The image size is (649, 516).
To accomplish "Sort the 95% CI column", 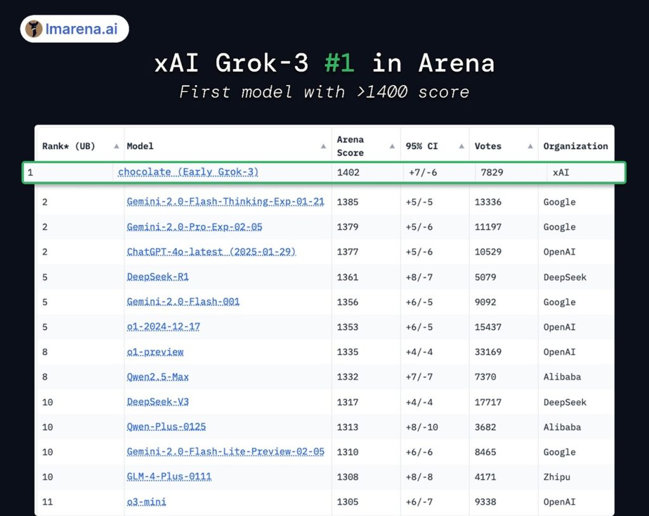I will point(460,146).
